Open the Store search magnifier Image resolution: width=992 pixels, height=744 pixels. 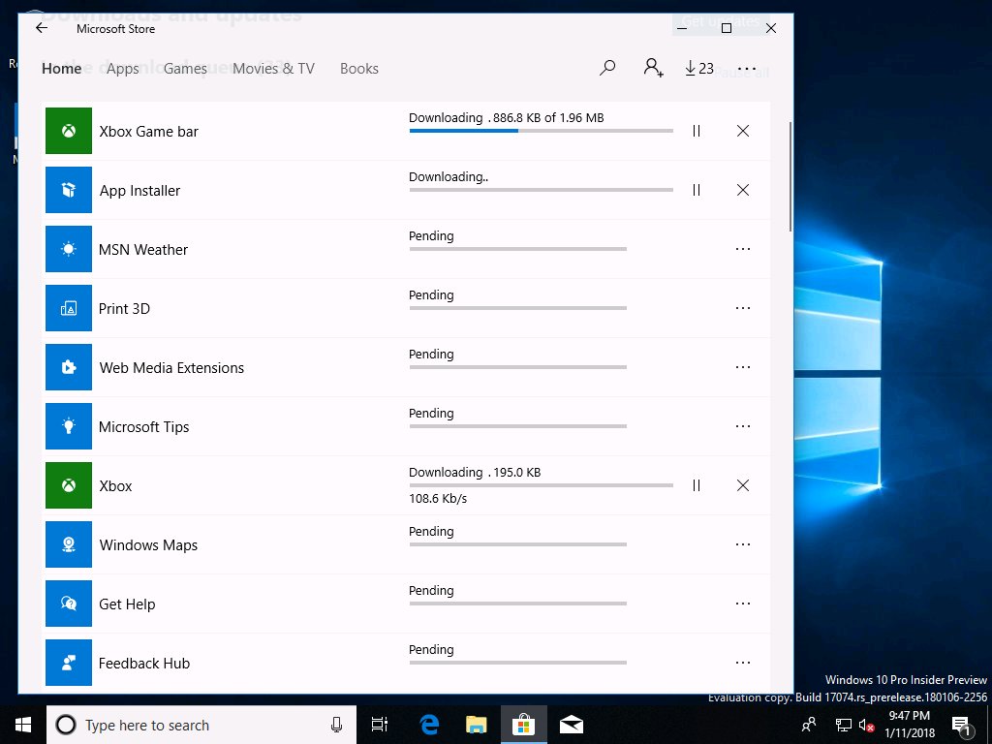pyautogui.click(x=607, y=68)
